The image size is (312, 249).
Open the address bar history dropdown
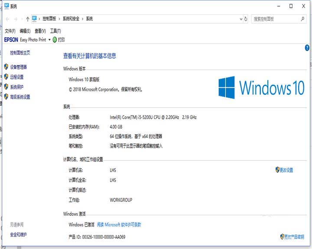[241, 19]
